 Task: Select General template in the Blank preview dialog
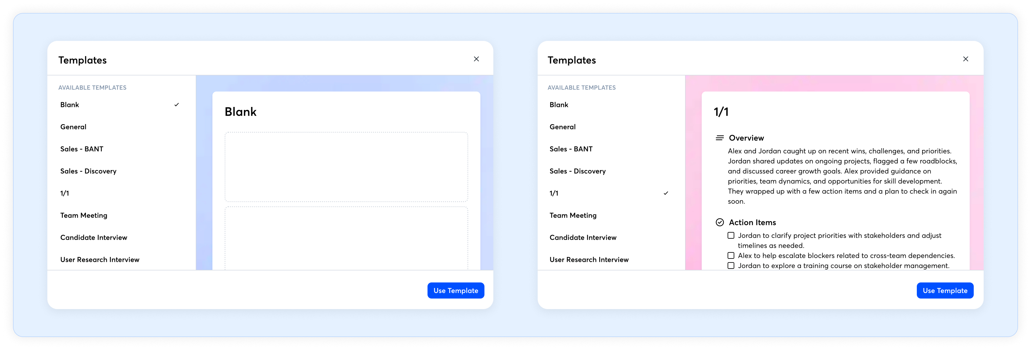pos(73,127)
